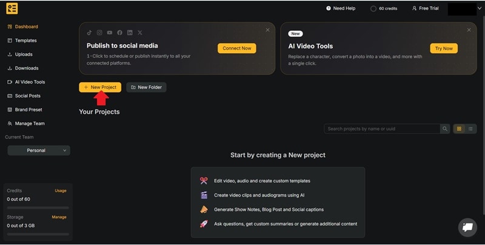Expand the account menu chevron
485x245 pixels.
[480, 8]
